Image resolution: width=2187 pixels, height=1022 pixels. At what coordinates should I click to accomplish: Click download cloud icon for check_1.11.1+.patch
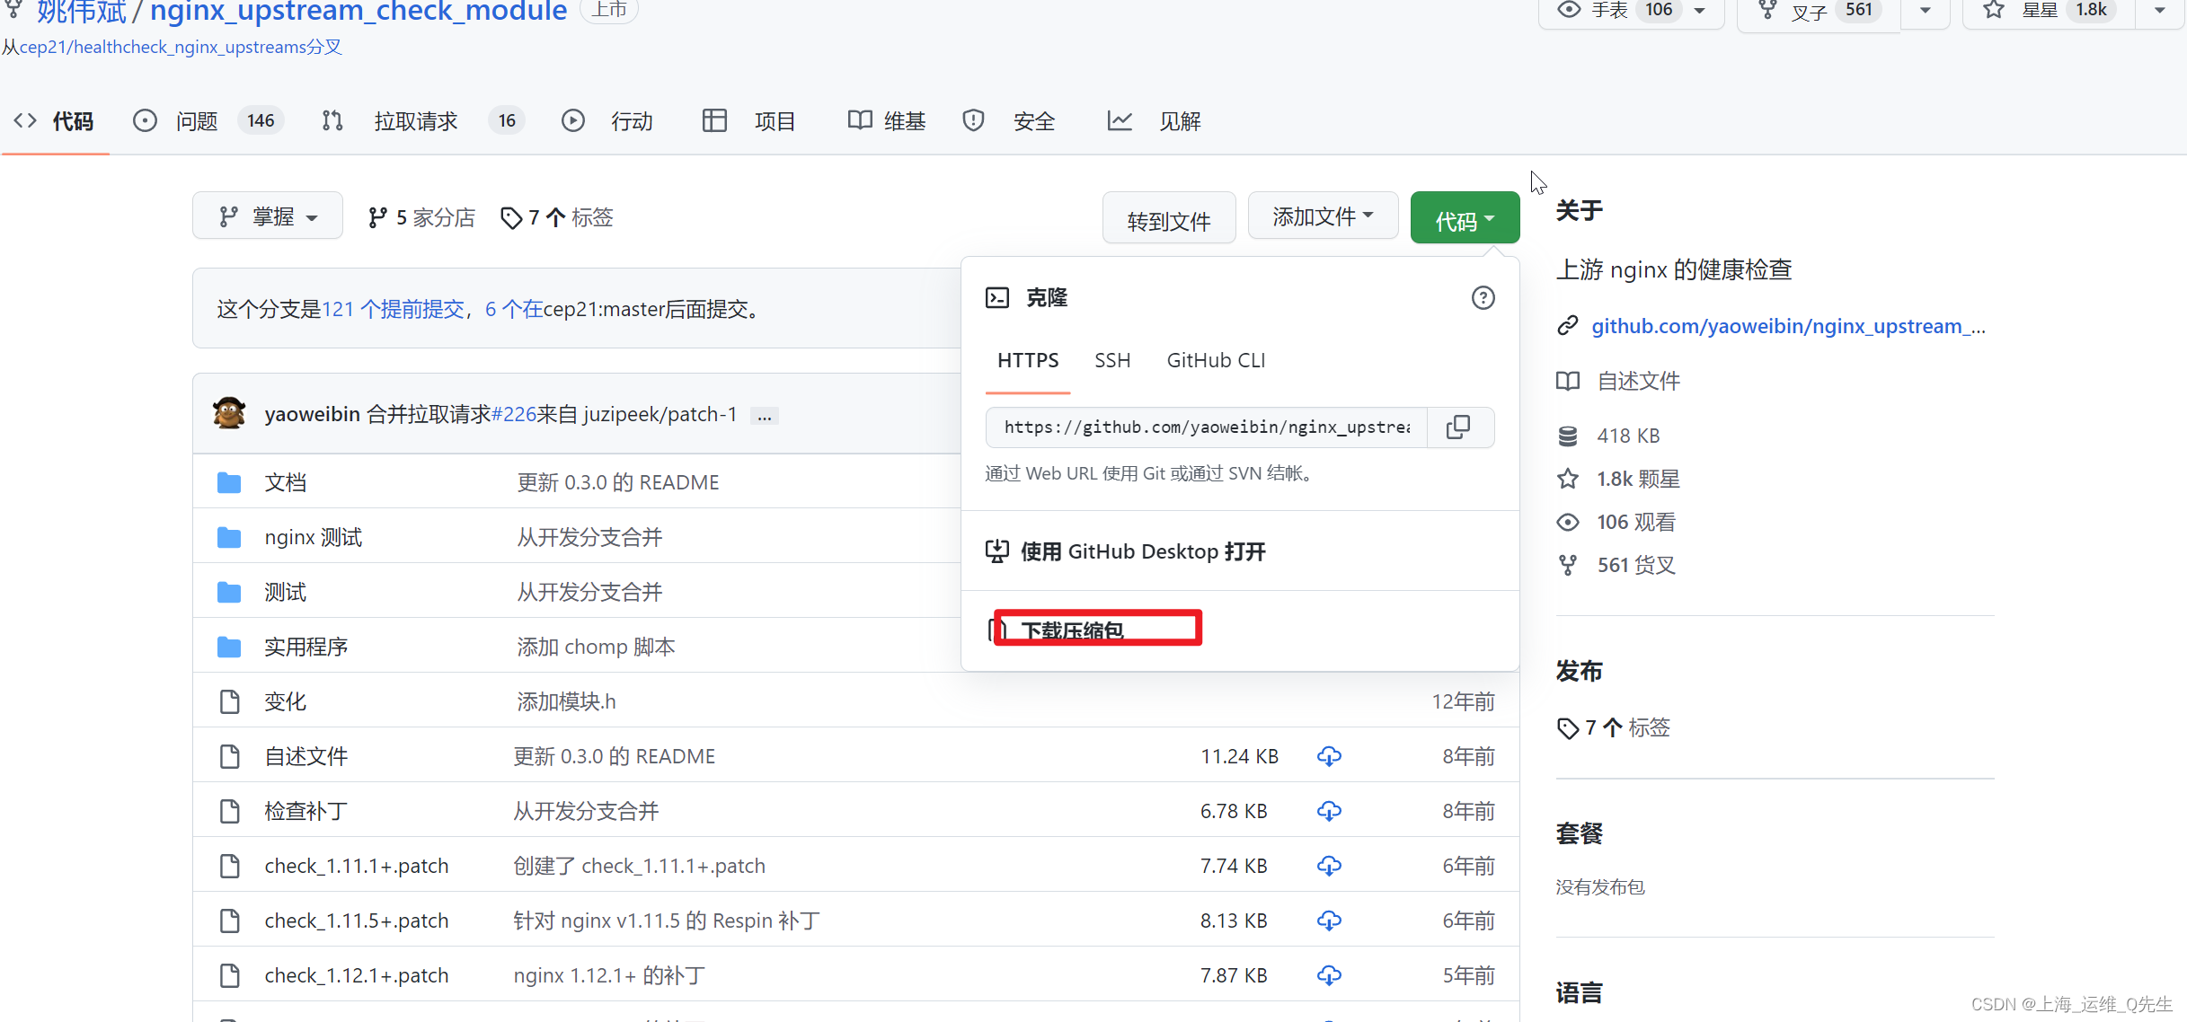coord(1329,866)
